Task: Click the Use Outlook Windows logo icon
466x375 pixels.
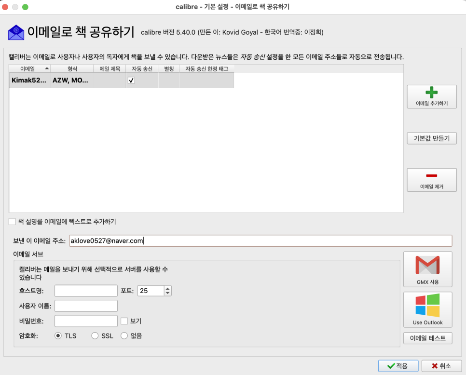Action: tap(427, 305)
